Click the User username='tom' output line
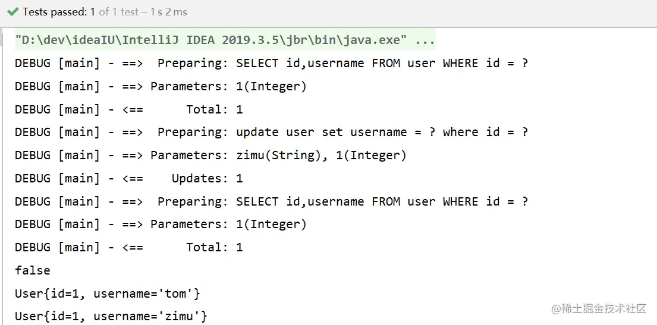The width and height of the screenshot is (657, 325). 108,294
